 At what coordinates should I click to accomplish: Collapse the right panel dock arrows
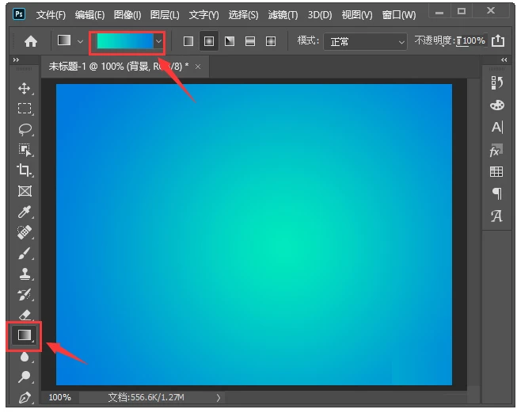(504, 59)
